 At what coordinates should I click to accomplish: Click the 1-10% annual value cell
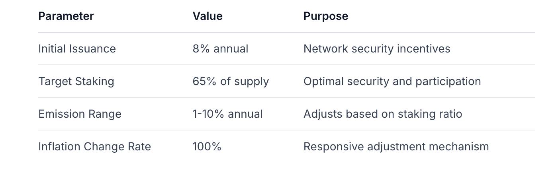(x=227, y=114)
